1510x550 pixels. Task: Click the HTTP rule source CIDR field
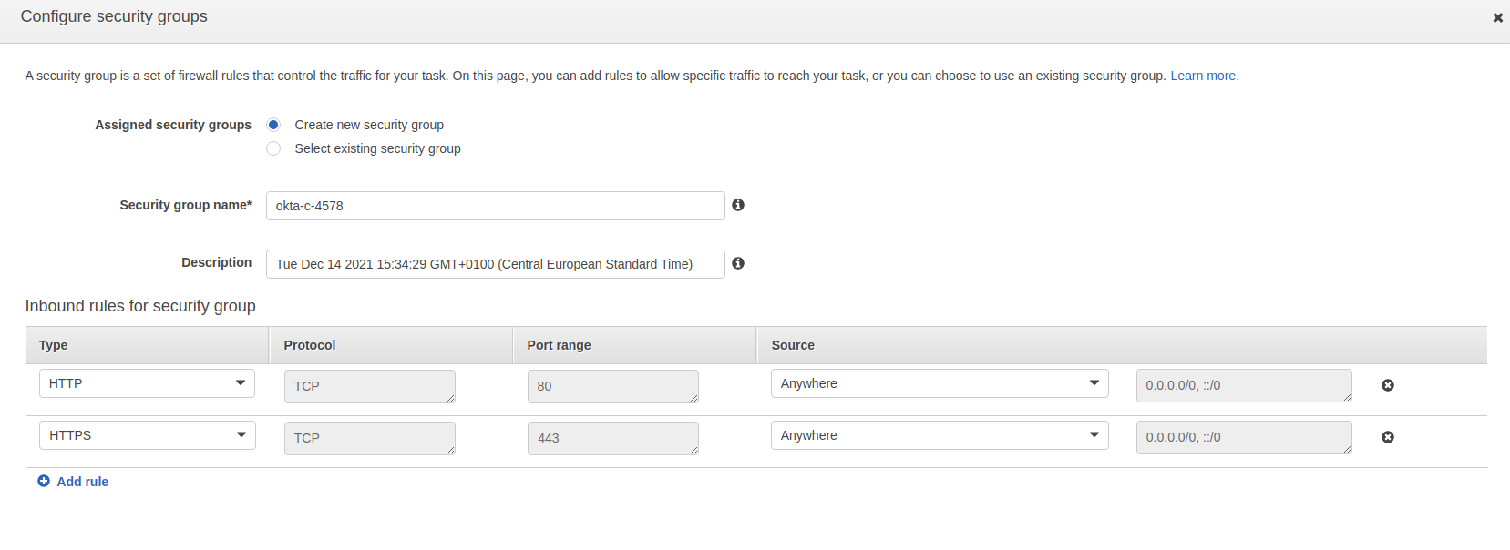click(x=1243, y=385)
